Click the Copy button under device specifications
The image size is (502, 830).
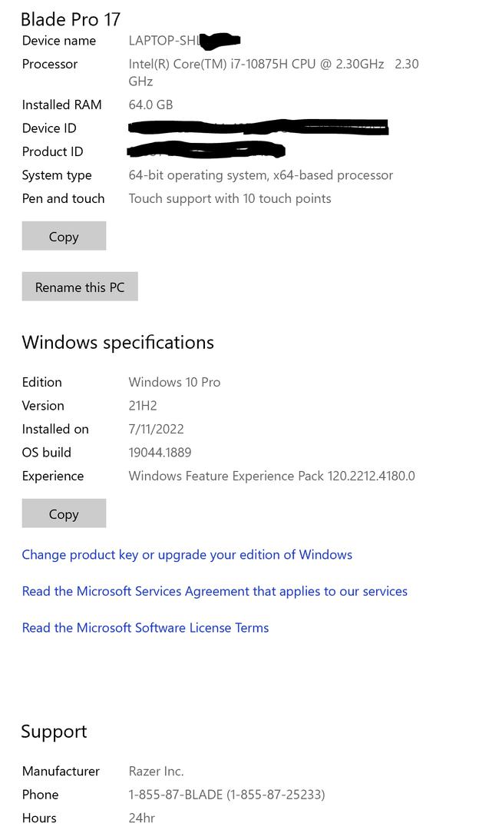64,237
